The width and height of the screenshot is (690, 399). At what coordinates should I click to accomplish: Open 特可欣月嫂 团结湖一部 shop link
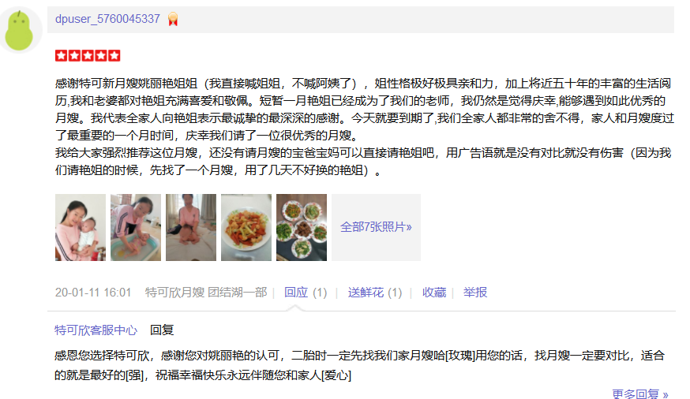206,293
